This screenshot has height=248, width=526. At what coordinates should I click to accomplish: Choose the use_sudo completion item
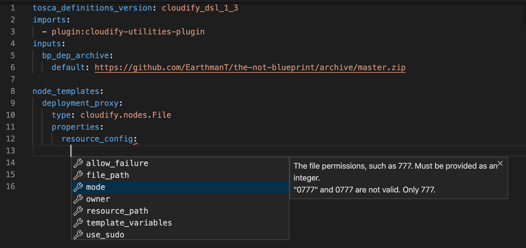pyautogui.click(x=180, y=234)
